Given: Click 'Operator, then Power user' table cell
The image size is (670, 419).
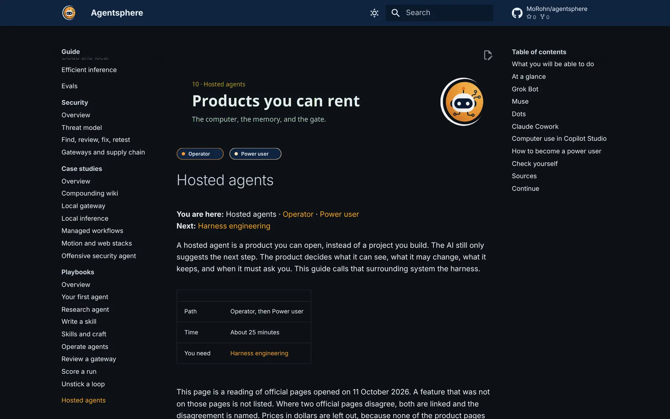Looking at the screenshot, I should click(x=267, y=311).
